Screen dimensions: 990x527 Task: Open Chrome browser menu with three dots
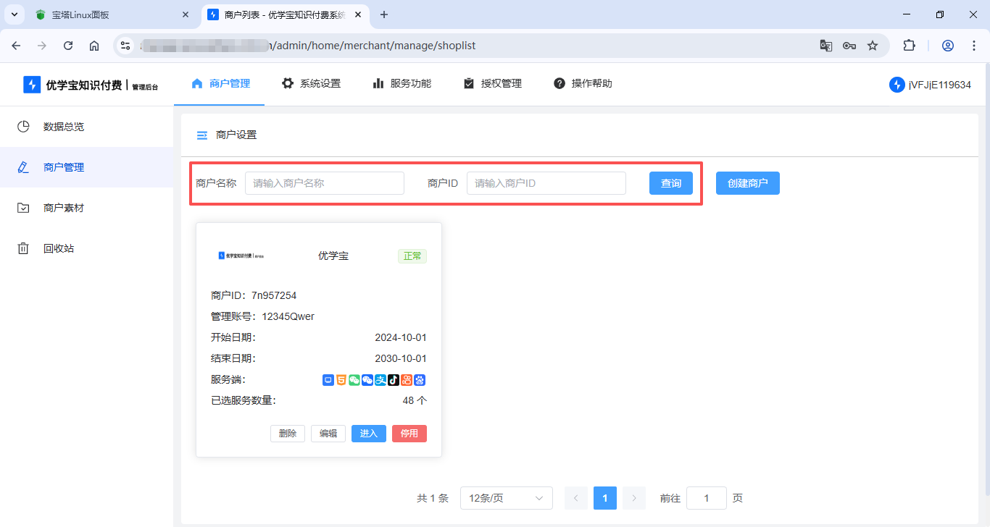(x=974, y=45)
